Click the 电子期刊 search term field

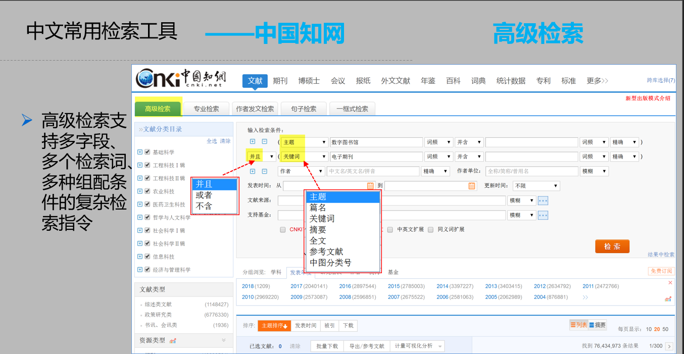[x=376, y=157]
